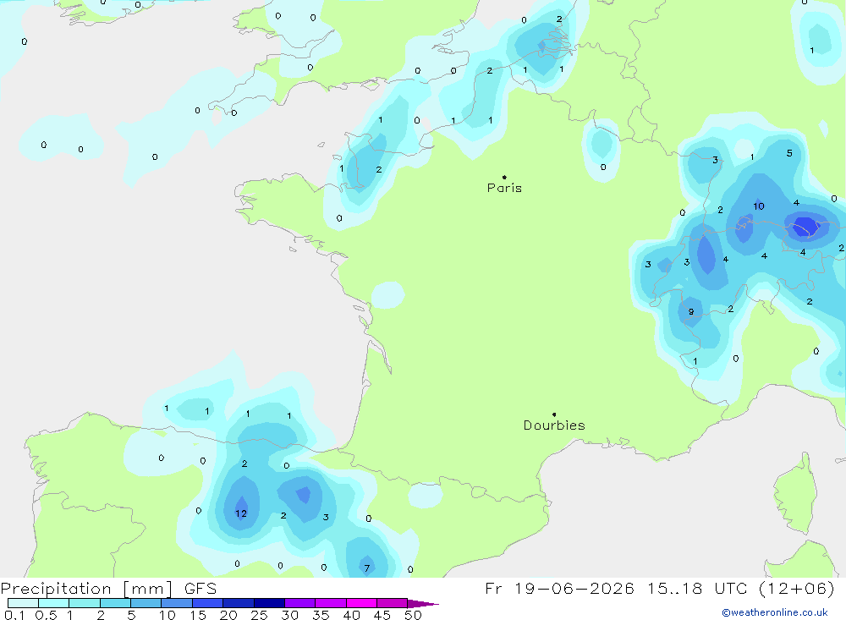Click the (12+06) model run text
Image resolution: width=846 pixels, height=620 pixels.
click(797, 588)
